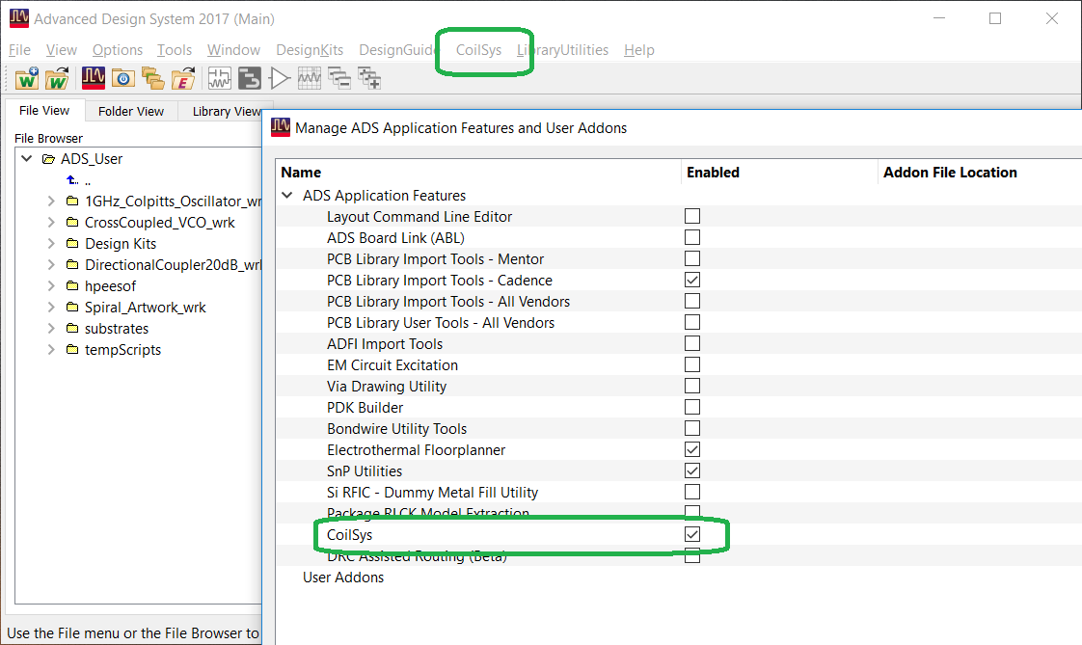This screenshot has height=645, width=1082.
Task: Enable PCB Library Import Tools - Mentor
Action: 692,258
